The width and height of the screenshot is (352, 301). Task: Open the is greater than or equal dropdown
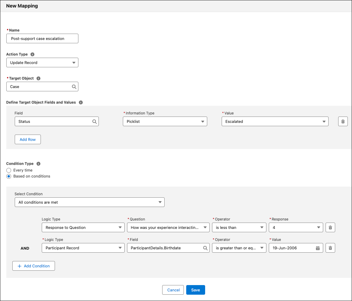[x=239, y=248]
